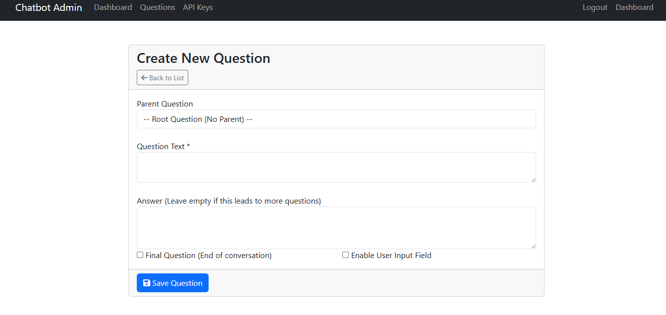The width and height of the screenshot is (666, 315).
Task: Check the Final Question checkbox
Action: click(x=140, y=255)
